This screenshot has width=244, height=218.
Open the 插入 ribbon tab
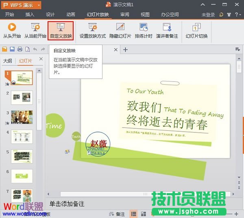[x=30, y=15]
